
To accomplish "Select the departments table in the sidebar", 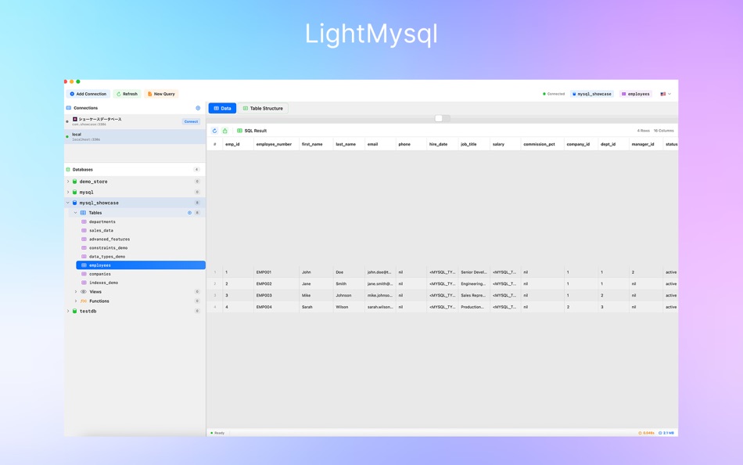I will coord(102,222).
